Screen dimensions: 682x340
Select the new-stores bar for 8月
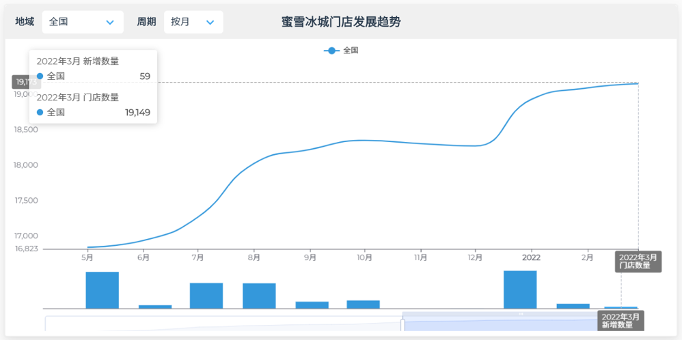coord(259,296)
